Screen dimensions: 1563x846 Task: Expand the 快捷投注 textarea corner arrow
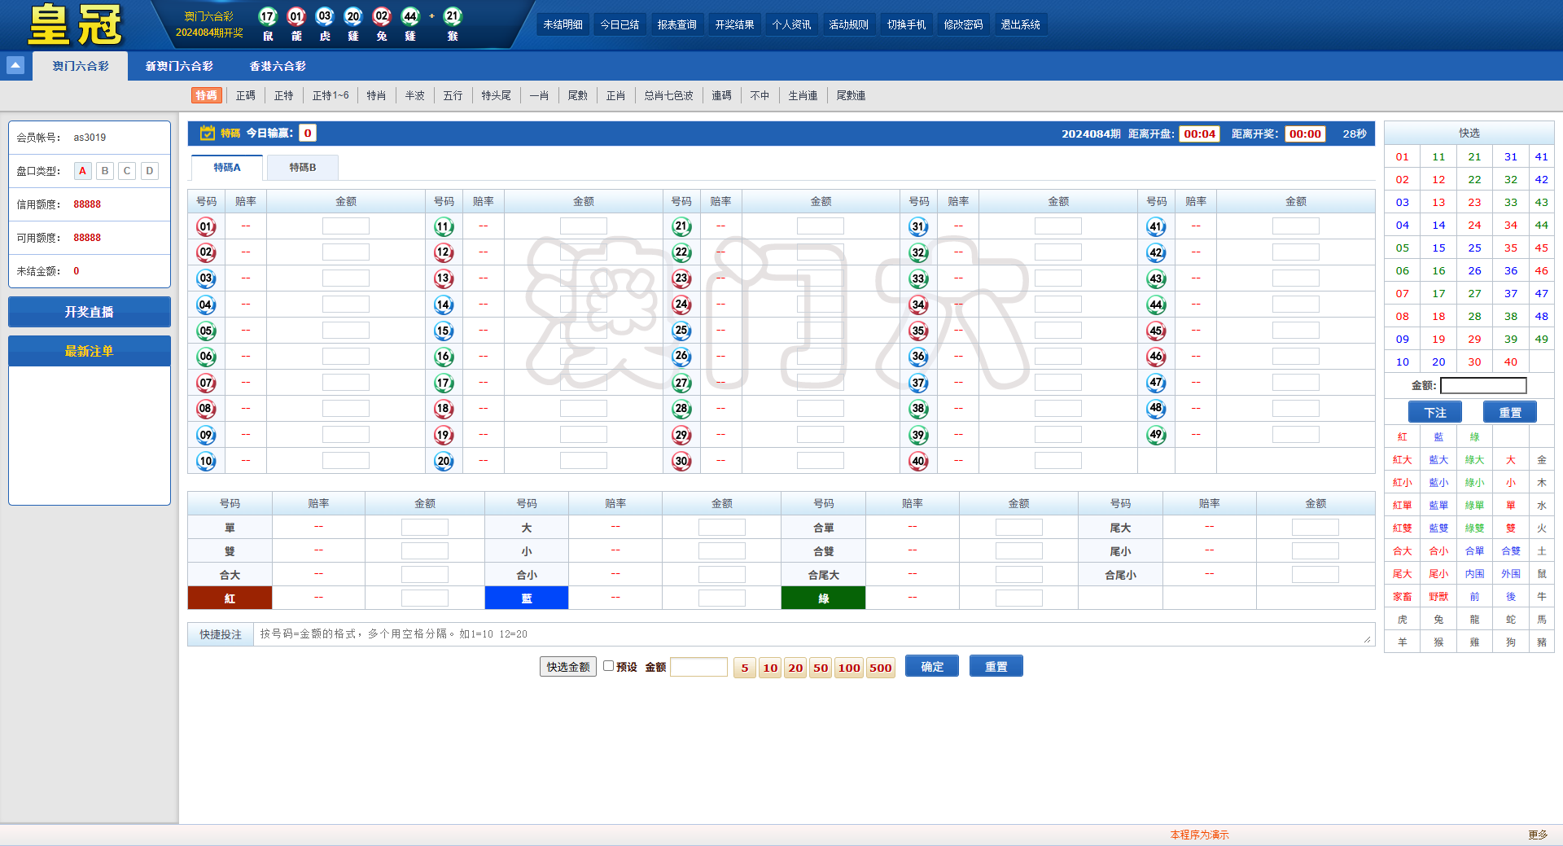click(1366, 641)
